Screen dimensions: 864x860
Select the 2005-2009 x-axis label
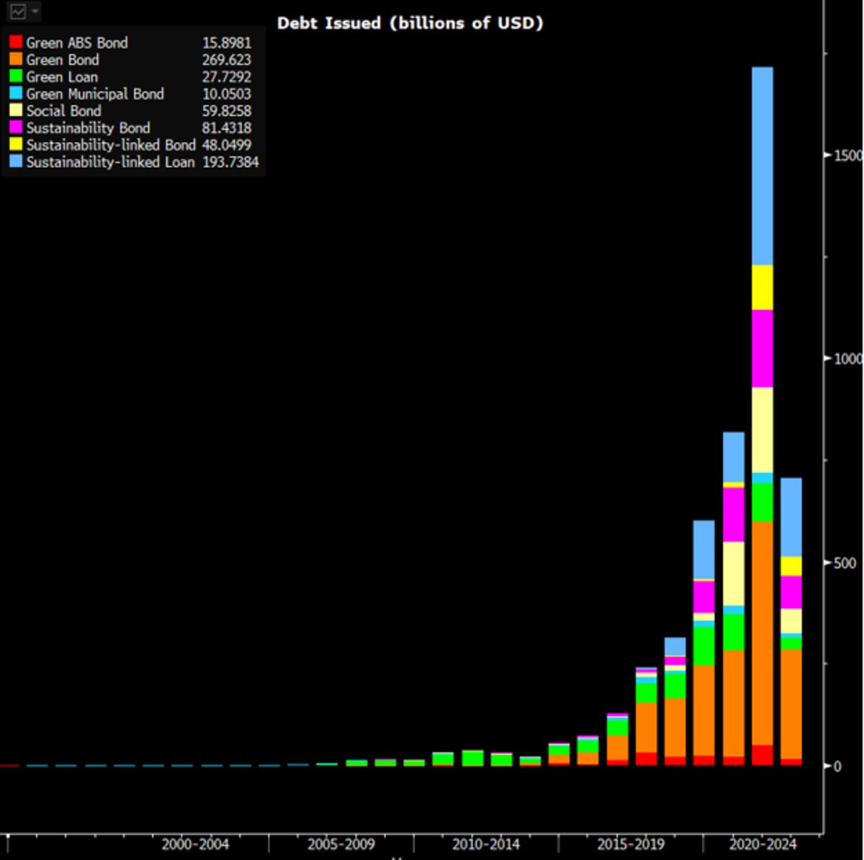341,844
